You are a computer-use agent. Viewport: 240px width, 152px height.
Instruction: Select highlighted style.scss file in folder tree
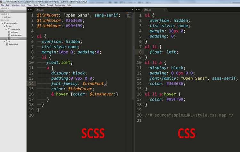(x=13, y=38)
